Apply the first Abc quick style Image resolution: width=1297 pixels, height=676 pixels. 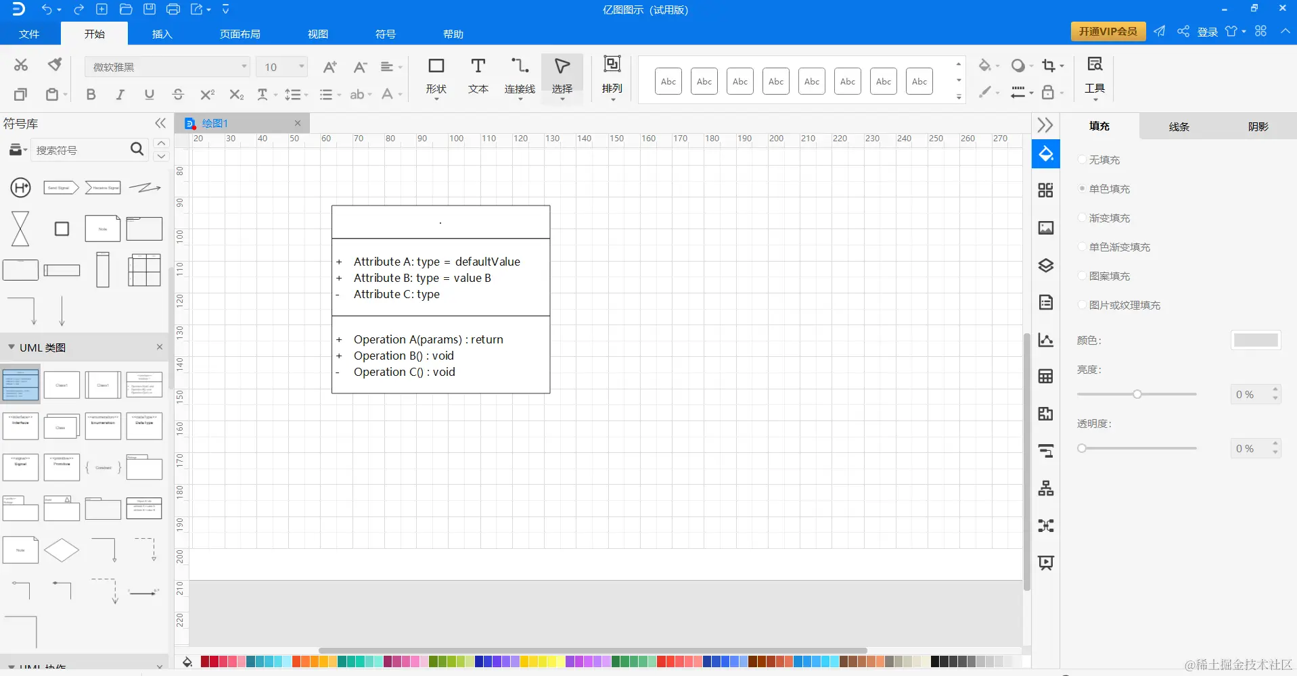(668, 81)
